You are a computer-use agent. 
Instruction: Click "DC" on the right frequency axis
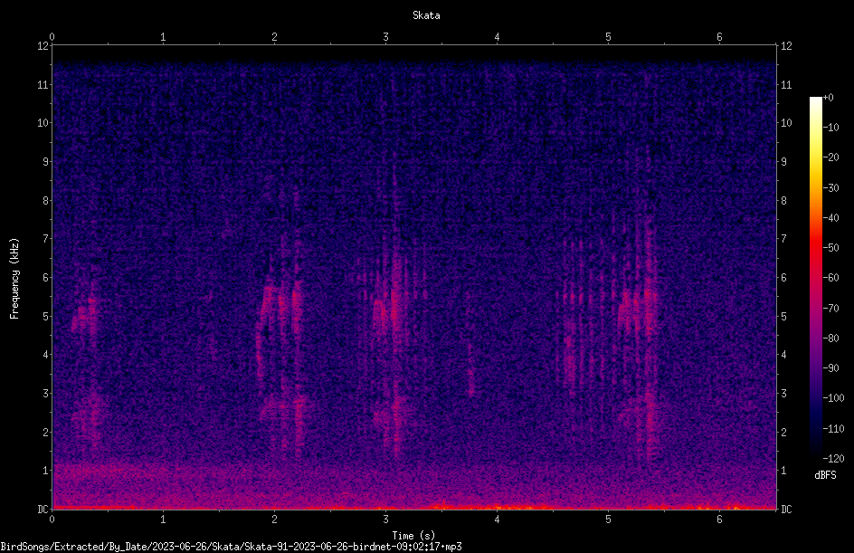coord(786,510)
